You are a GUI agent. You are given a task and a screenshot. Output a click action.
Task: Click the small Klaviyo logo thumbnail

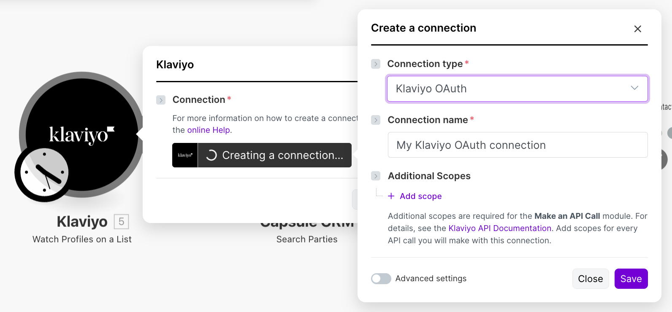(185, 155)
